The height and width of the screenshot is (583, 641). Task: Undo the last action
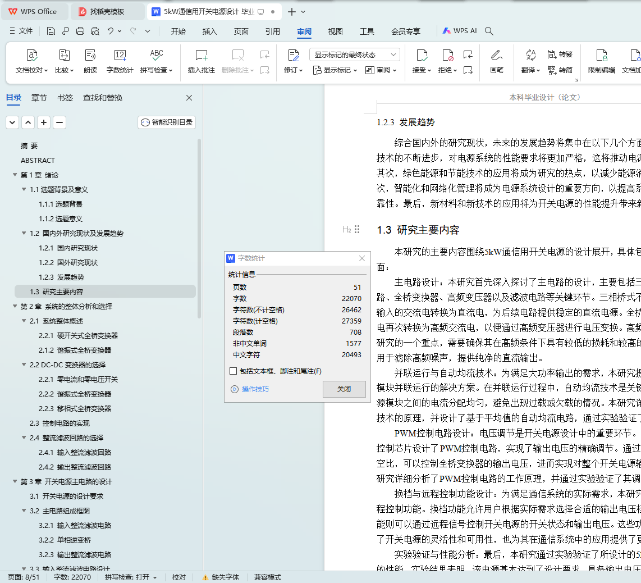point(111,31)
